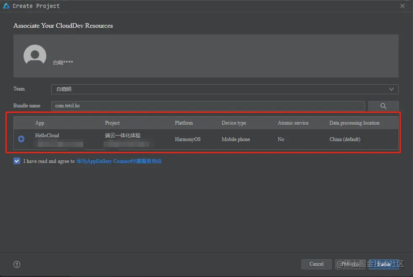Click the search magnifier icon button
This screenshot has width=413, height=277.
tap(383, 106)
